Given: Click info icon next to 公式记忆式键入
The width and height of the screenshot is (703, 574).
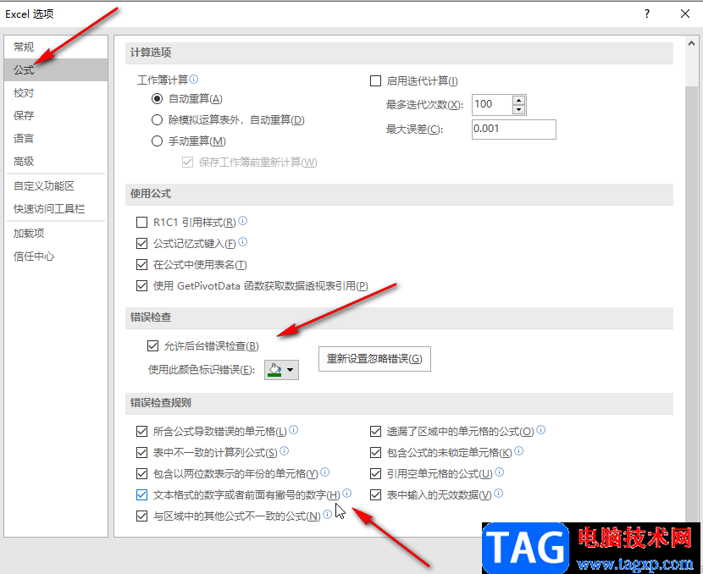Looking at the screenshot, I should click(x=242, y=242).
